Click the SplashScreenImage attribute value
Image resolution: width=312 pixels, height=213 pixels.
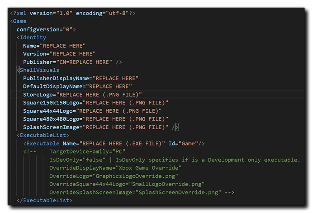pyautogui.click(x=126, y=127)
